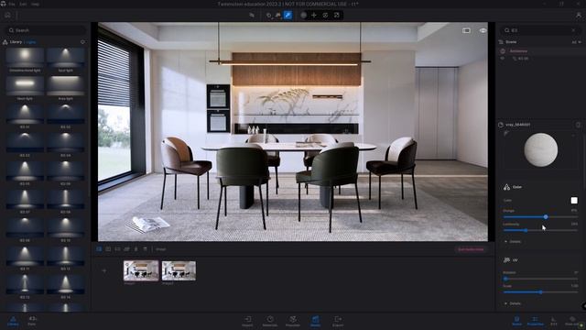Screen dimensions: 586x330
Task: Click the Library home icon beside the breadcrumb
Action: pos(5,42)
